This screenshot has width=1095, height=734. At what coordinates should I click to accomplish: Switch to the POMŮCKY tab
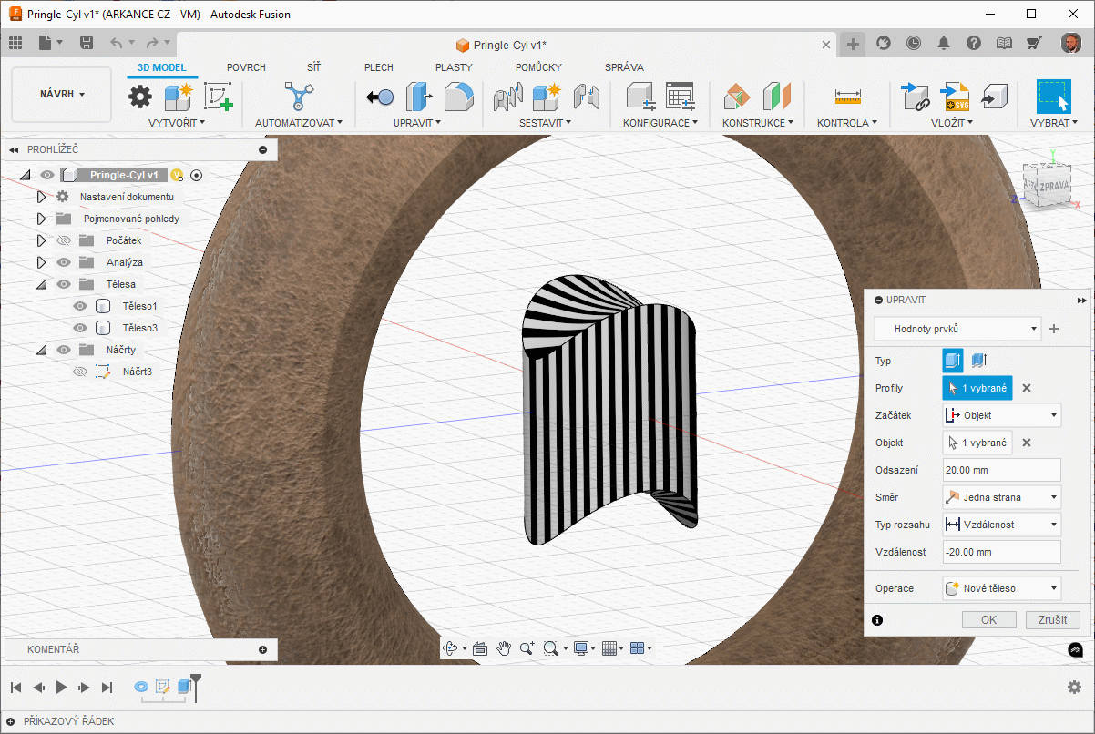pyautogui.click(x=538, y=67)
